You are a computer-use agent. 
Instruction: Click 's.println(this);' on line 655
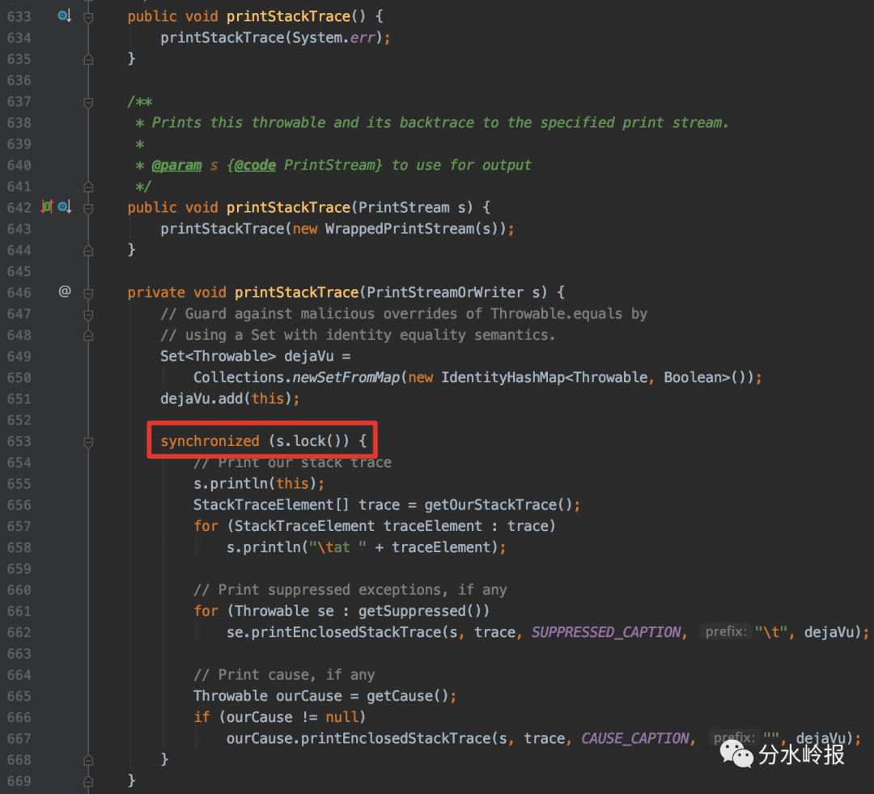point(259,483)
